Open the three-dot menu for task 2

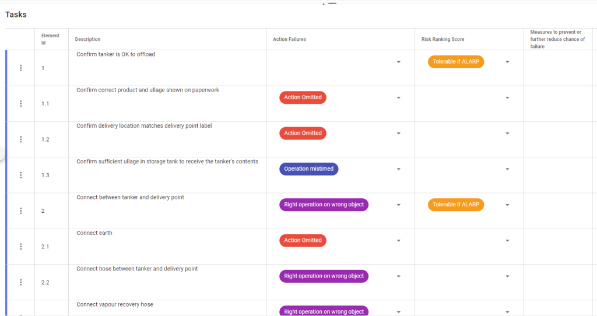[x=21, y=211]
